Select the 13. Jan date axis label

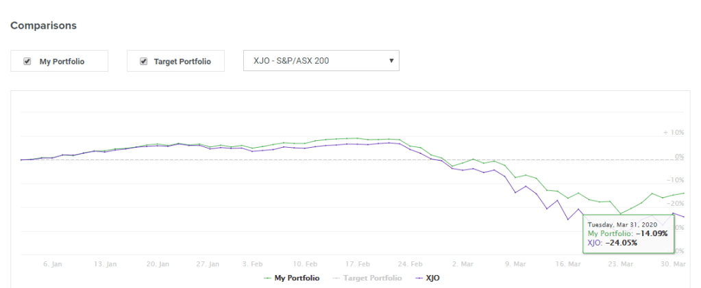point(106,263)
